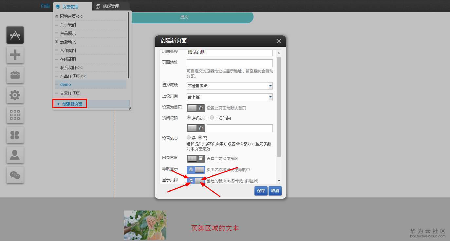
Task: Toggle the 设置为首页 switch
Action: pos(196,108)
